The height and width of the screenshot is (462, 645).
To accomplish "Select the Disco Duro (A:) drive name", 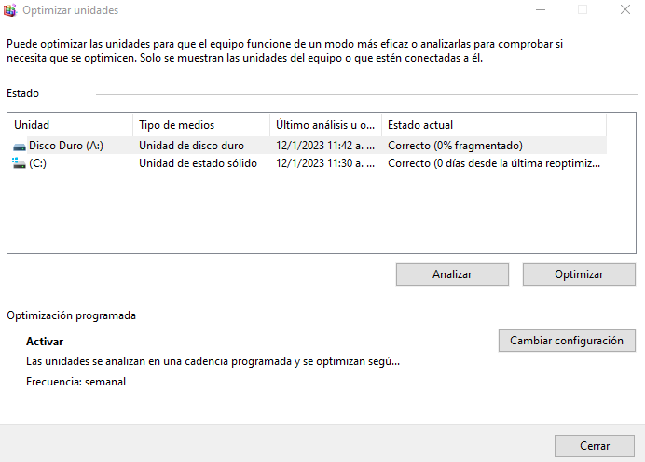I will click(x=66, y=146).
